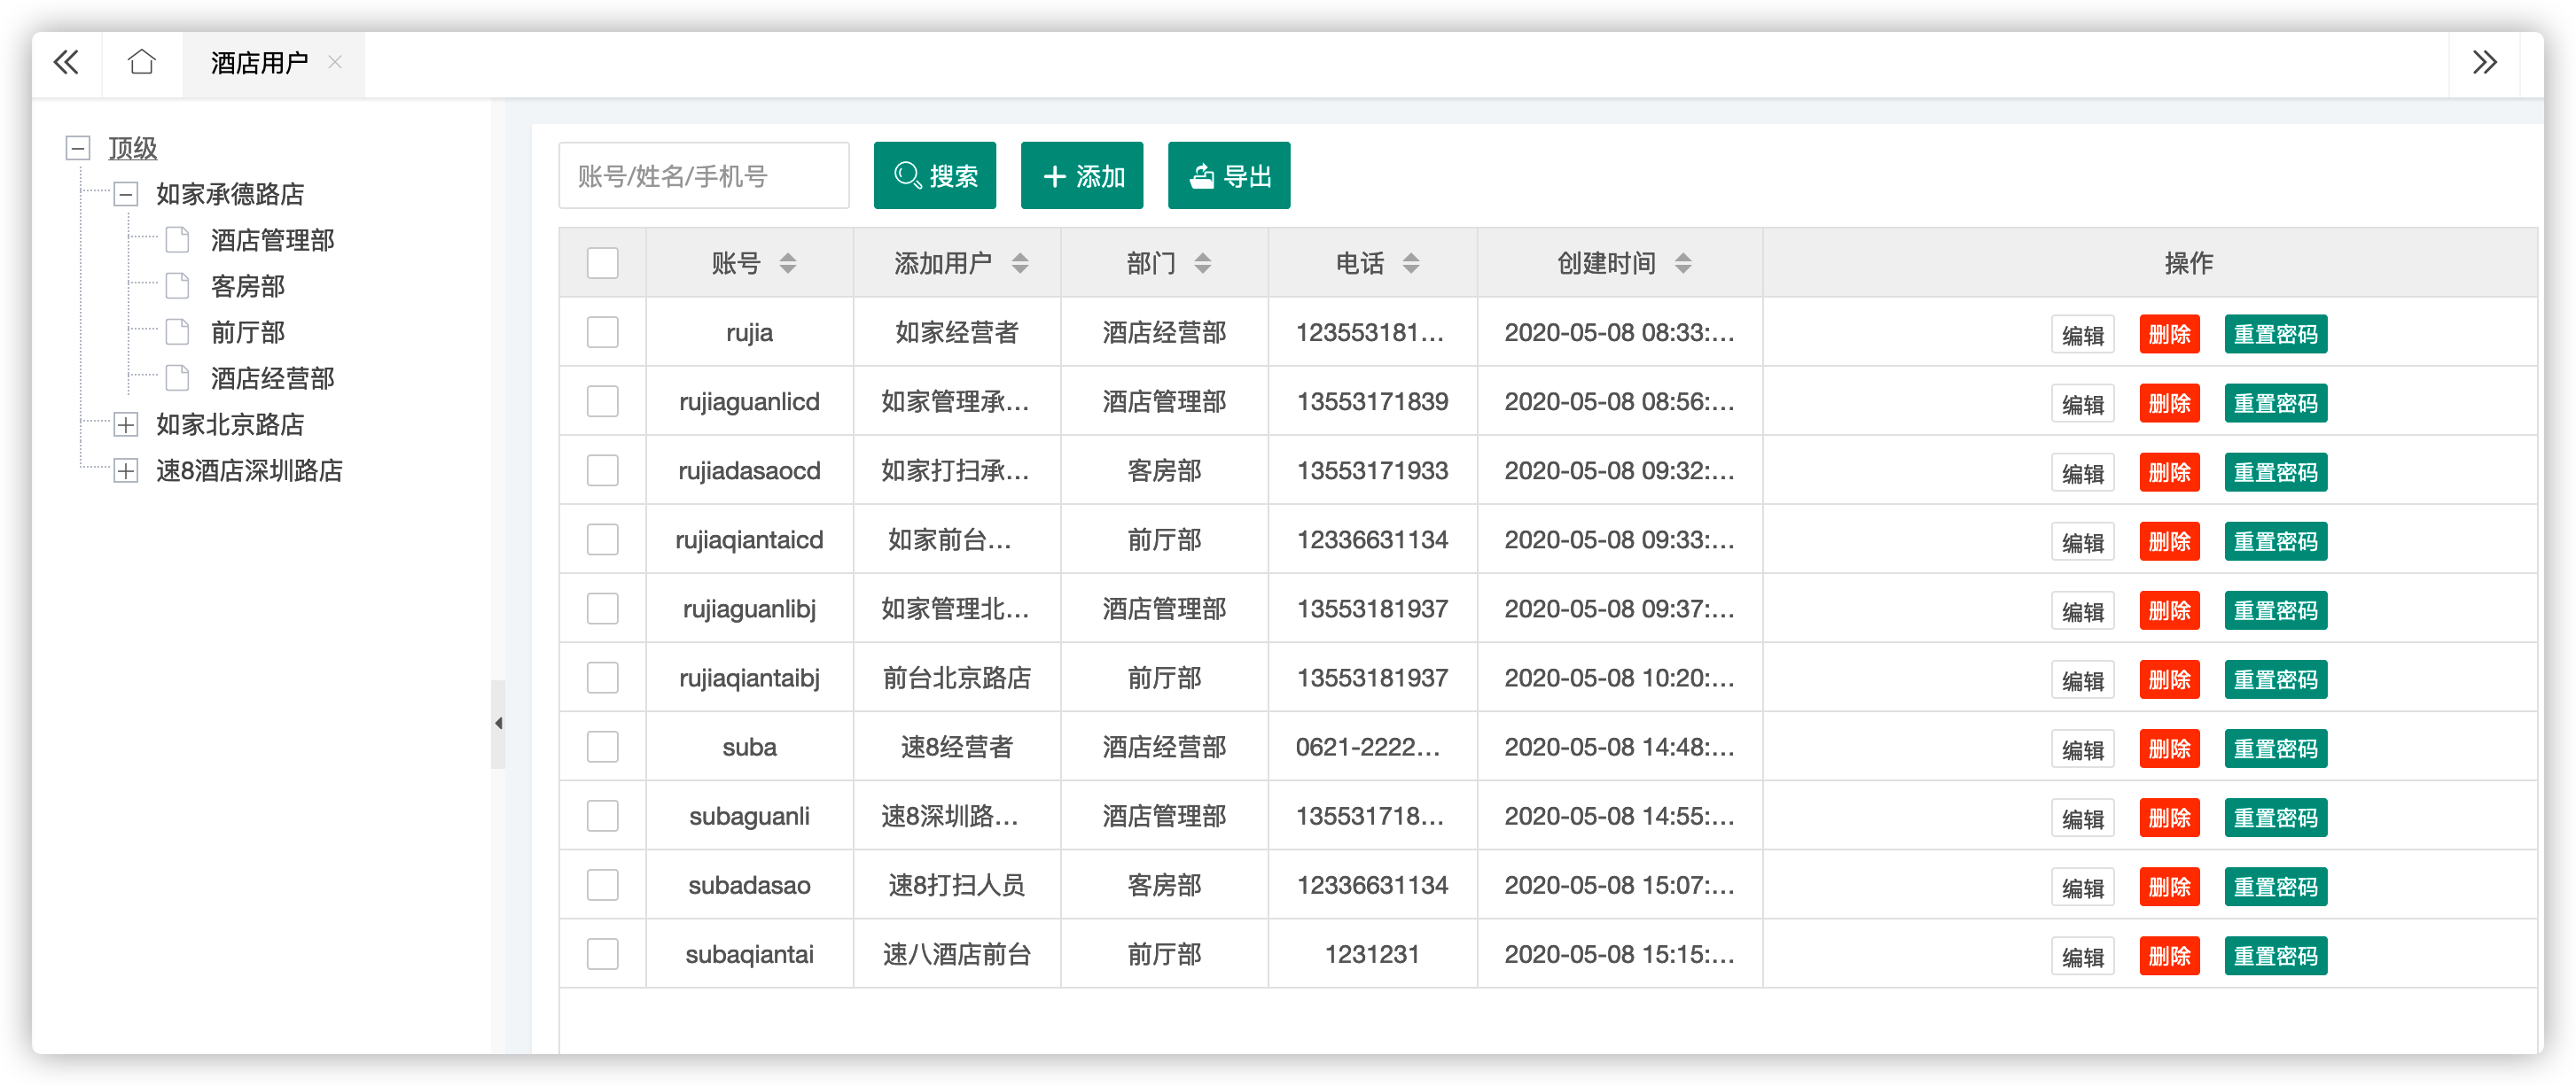Click the 前台北京路店 cell
The height and width of the screenshot is (1086, 2576).
(957, 678)
